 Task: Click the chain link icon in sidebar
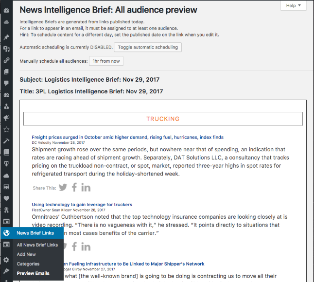tap(6, 61)
